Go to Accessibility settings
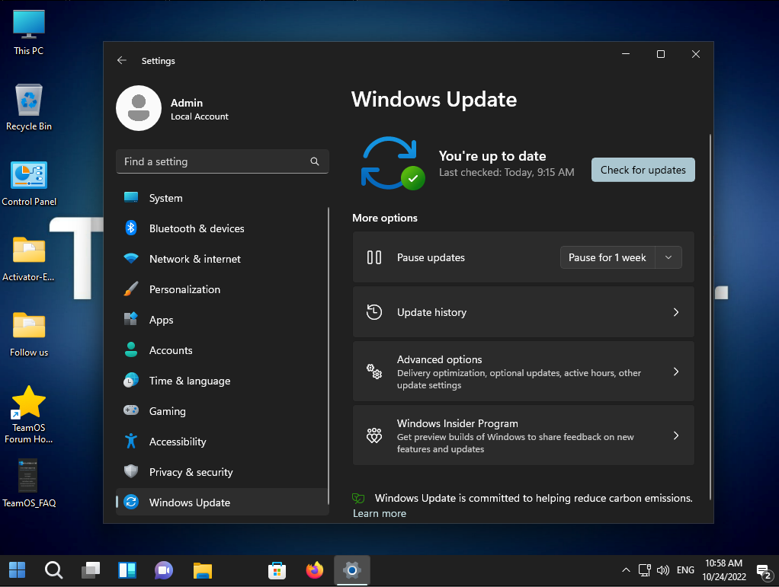This screenshot has width=779, height=587. coord(178,442)
